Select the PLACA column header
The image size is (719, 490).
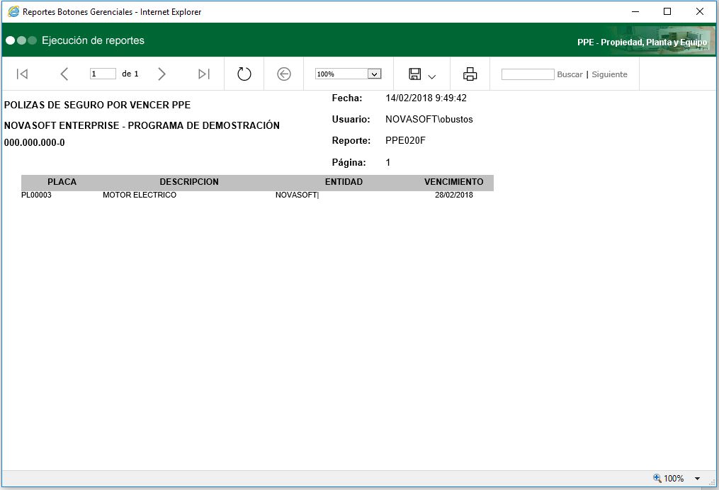(62, 182)
